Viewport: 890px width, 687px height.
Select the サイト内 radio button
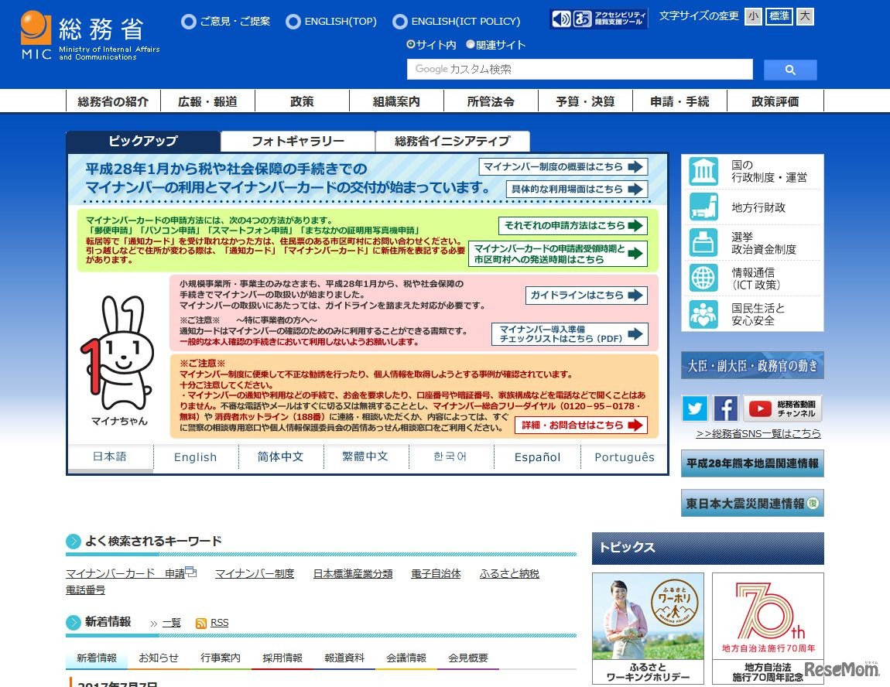[412, 45]
